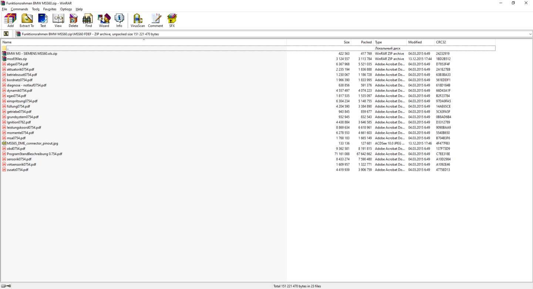This screenshot has height=289, width=533.
Task: Sort by Type column header
Action: pyautogui.click(x=390, y=42)
